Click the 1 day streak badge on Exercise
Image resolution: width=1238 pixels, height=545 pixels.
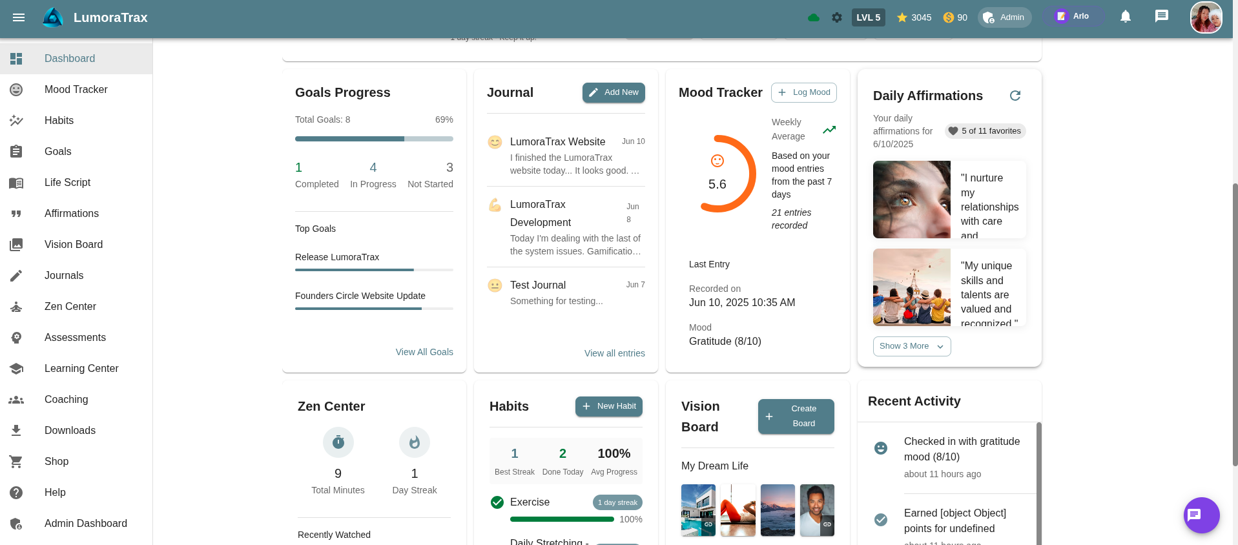coord(617,502)
